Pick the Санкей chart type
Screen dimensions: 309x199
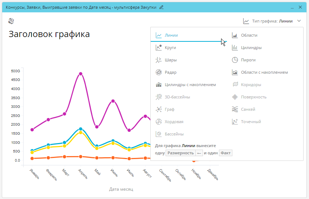tap(248, 109)
